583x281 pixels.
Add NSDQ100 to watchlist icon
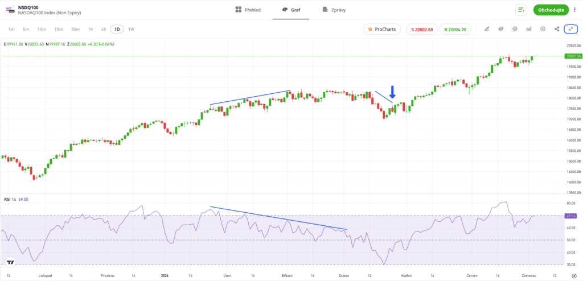tap(520, 10)
